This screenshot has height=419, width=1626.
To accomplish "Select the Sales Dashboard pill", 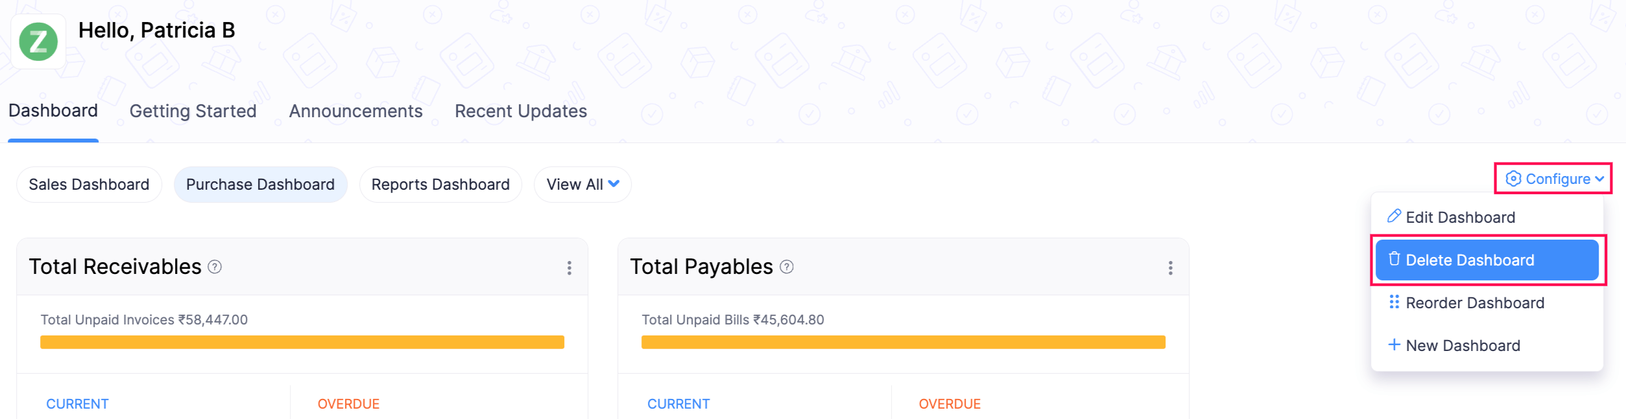I will tap(89, 185).
